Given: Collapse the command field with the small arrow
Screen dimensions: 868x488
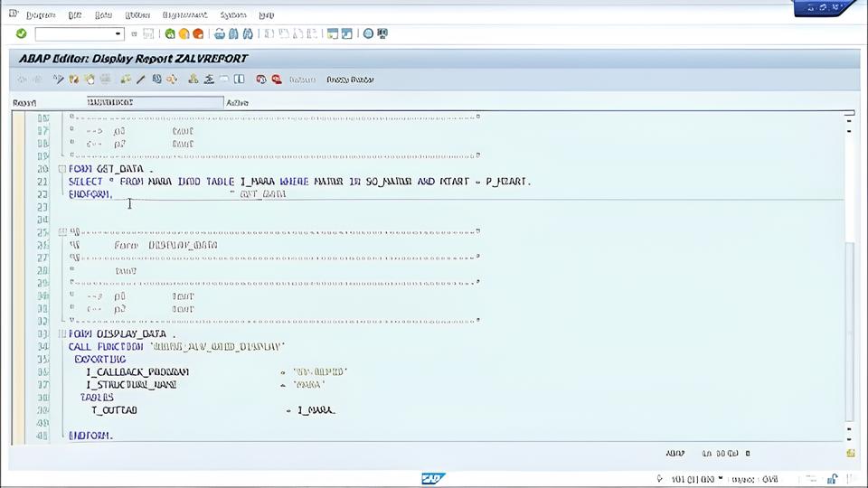Looking at the screenshot, I should point(134,33).
